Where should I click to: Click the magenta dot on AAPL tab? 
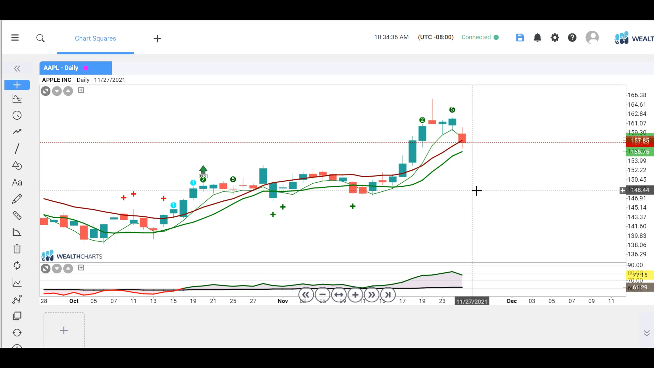coord(86,68)
